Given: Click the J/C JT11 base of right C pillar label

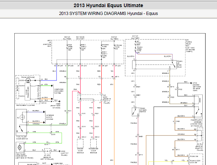Looking at the screenshot, I should (x=199, y=148).
